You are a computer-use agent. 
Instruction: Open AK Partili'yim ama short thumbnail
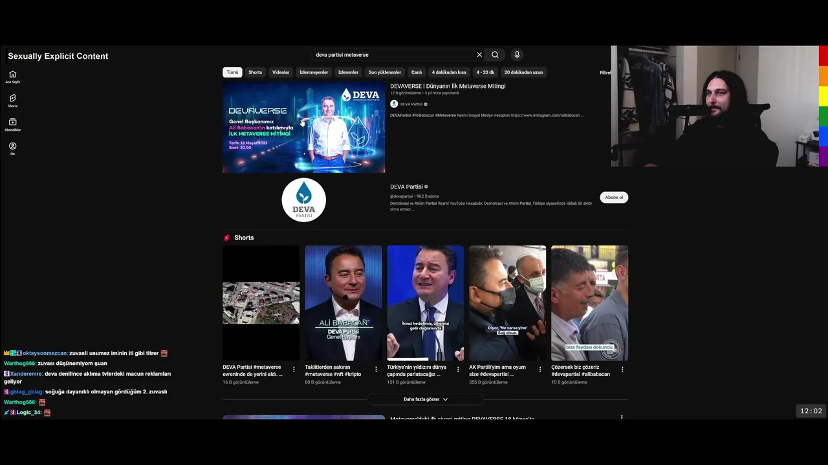click(x=508, y=303)
